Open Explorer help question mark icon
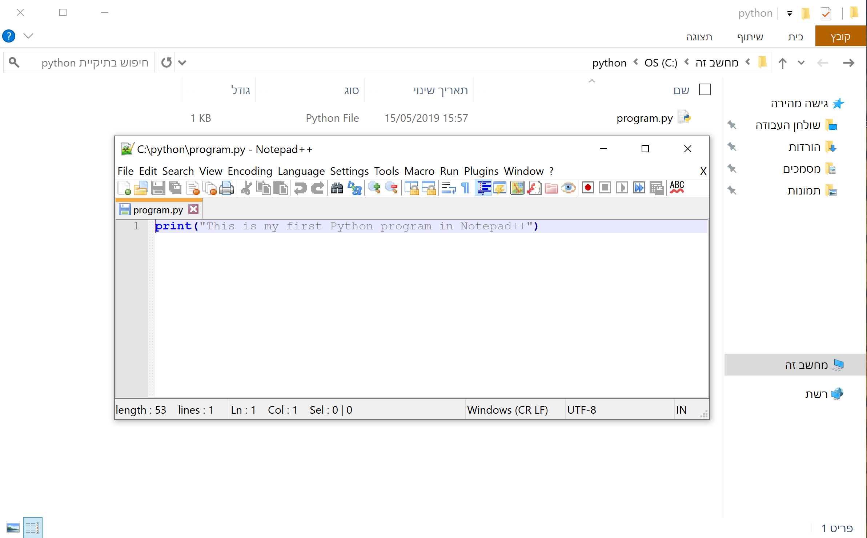867x538 pixels. [9, 36]
